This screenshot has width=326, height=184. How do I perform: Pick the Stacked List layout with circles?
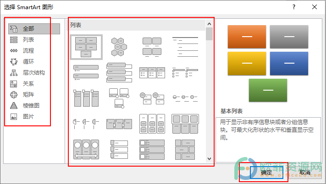tap(152, 98)
